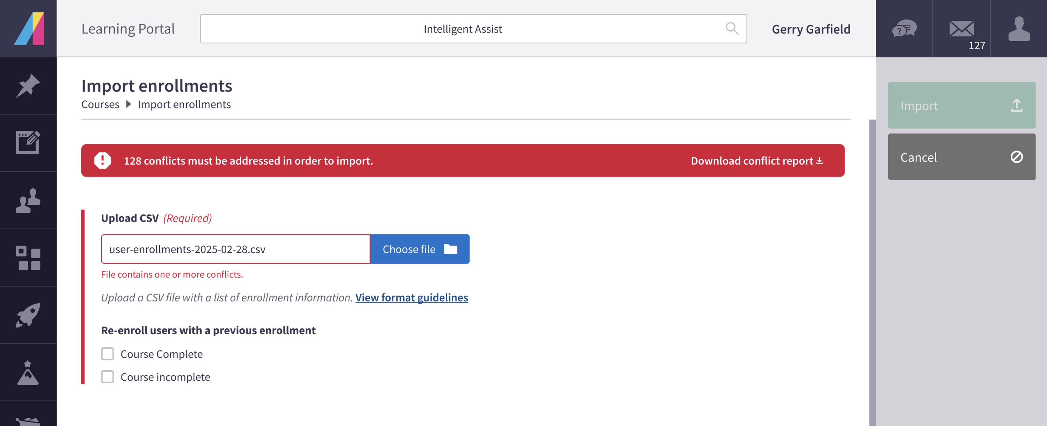Click the Learning Portal title
Image resolution: width=1047 pixels, height=426 pixels.
[x=128, y=28]
